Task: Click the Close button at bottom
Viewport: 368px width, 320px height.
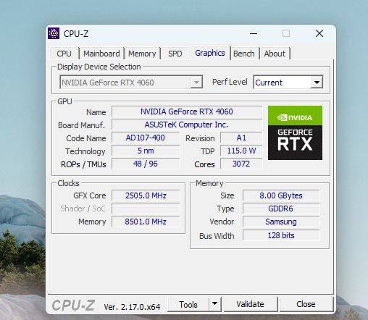Action: pyautogui.click(x=306, y=305)
